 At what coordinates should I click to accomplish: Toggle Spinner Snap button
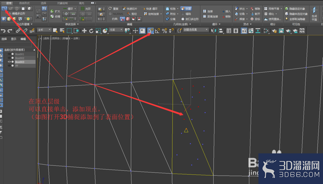171,31
